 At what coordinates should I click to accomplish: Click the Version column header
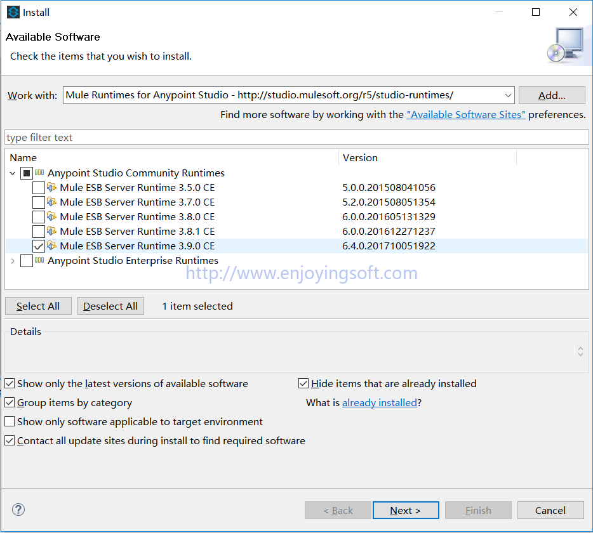point(427,157)
